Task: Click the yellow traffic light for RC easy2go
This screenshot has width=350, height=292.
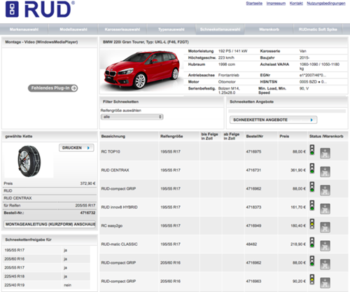Action: (312, 224)
